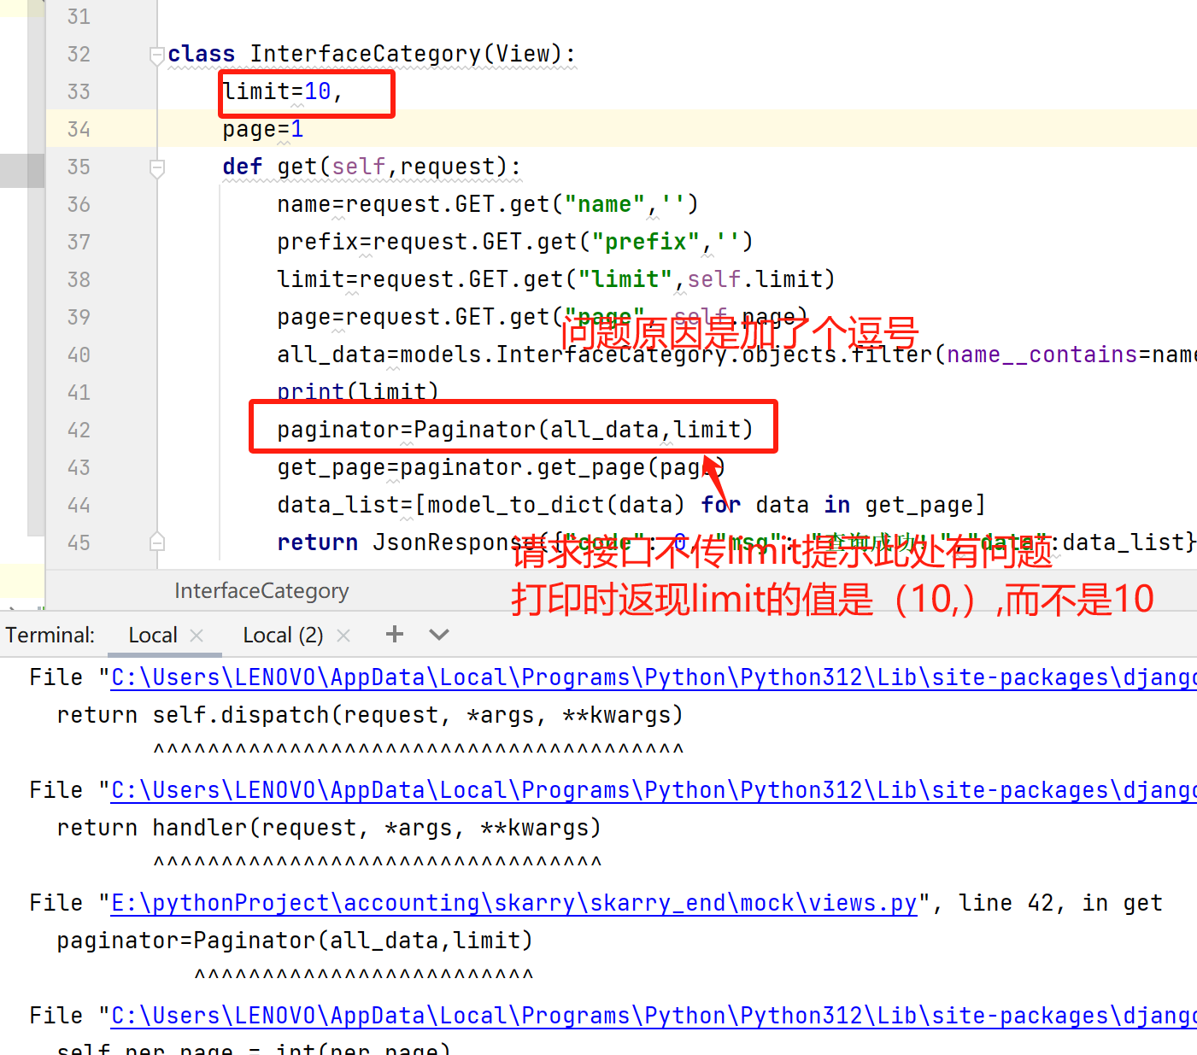This screenshot has width=1197, height=1055.
Task: Open a new terminal session with plus icon
Action: pyautogui.click(x=394, y=634)
